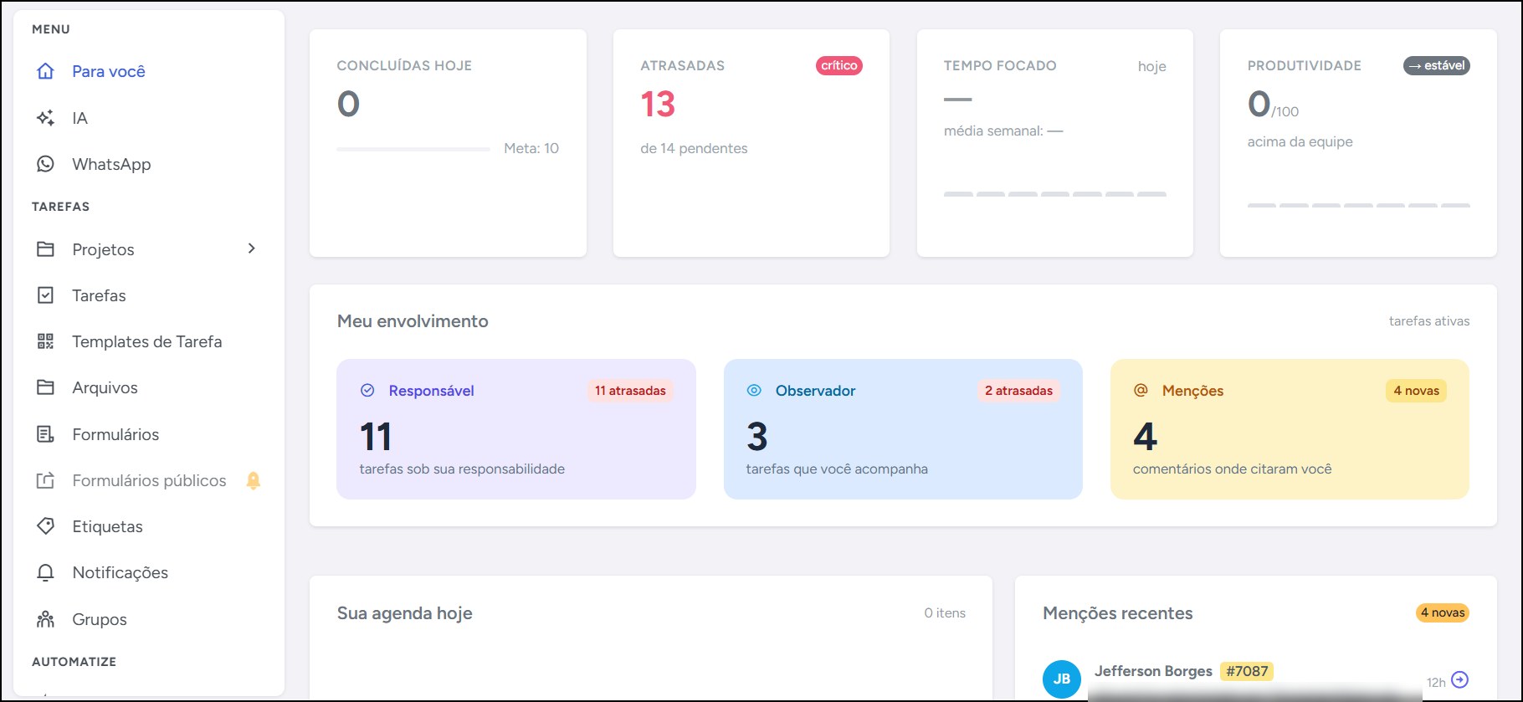Open the Responsável involvement card

point(516,429)
